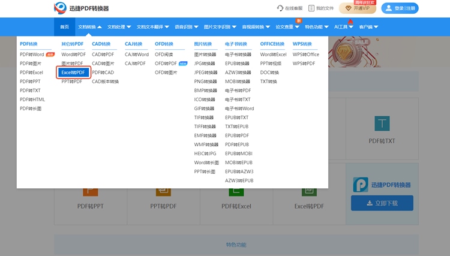Open AZW3转EPUB menu entry

[239, 180]
